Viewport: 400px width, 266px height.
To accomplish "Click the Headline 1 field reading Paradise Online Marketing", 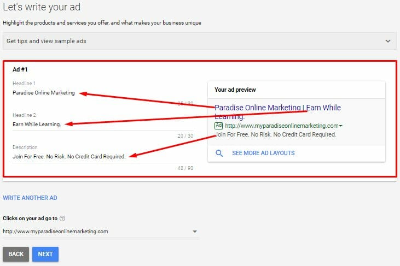I will coord(103,93).
